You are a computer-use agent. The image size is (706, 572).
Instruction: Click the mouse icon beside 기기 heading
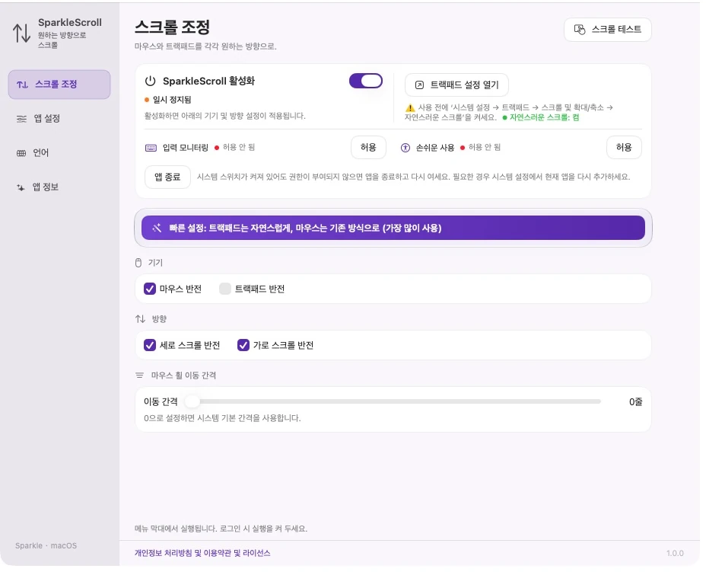[x=138, y=263]
